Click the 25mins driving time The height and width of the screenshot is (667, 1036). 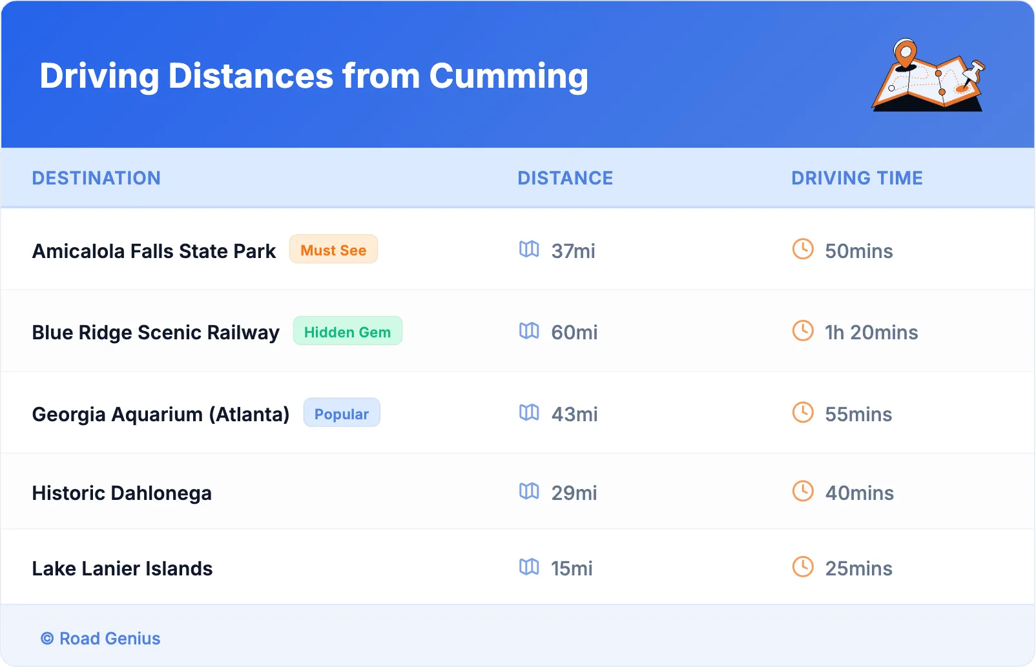coord(859,568)
